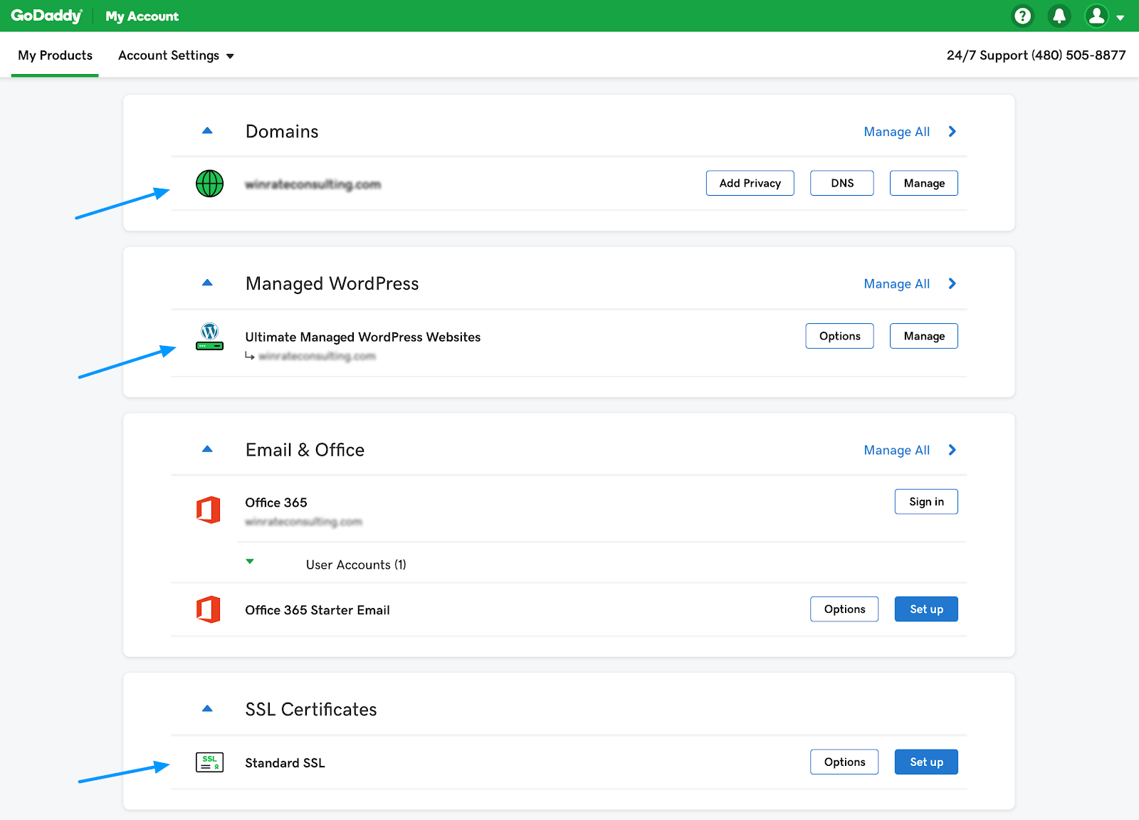Expand the User Accounts (1) list
The width and height of the screenshot is (1139, 820).
(250, 562)
